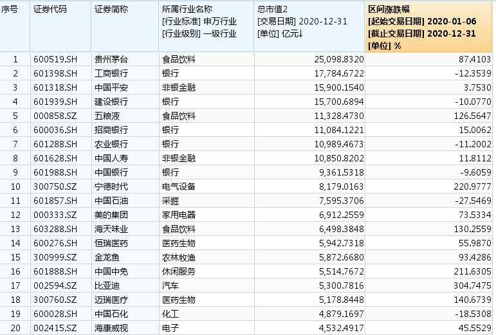Image resolution: width=496 pixels, height=335 pixels.
Task: Sort by 总市值2 column header
Action: tap(309, 26)
